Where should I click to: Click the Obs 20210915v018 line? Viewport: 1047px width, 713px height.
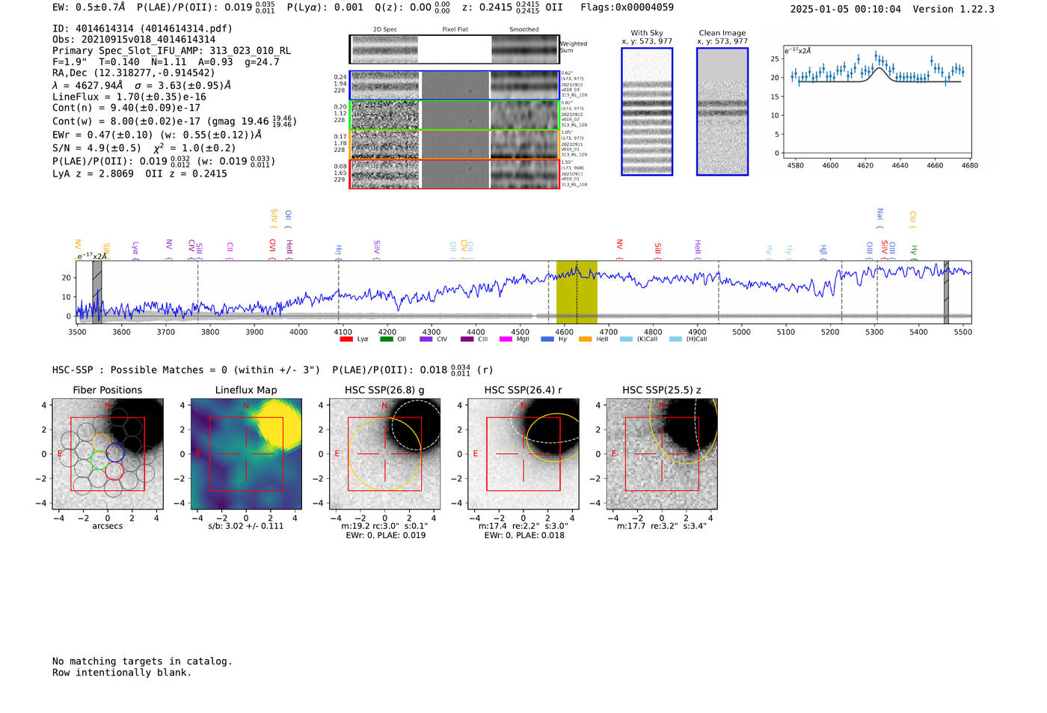(134, 40)
